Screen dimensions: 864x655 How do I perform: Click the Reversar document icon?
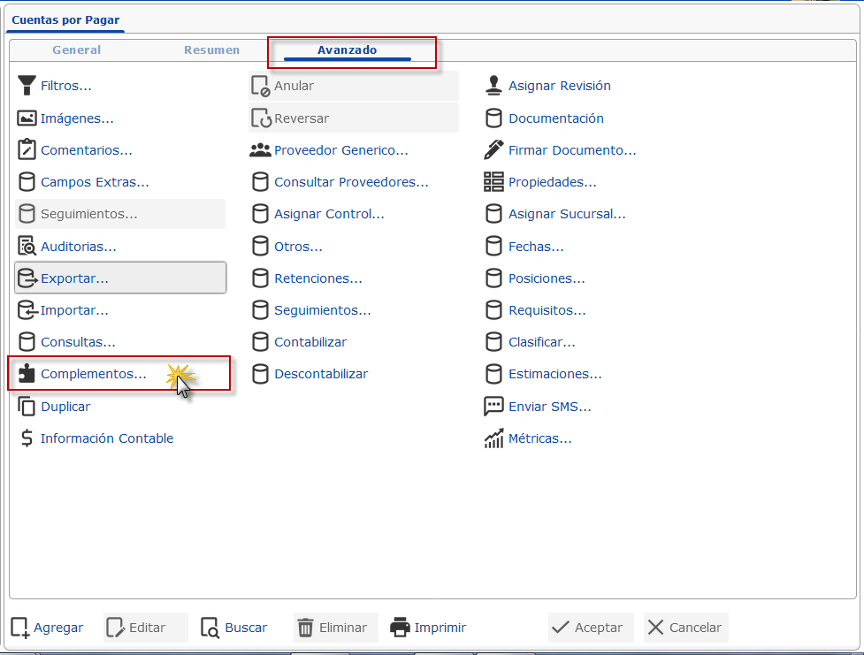[x=261, y=118]
